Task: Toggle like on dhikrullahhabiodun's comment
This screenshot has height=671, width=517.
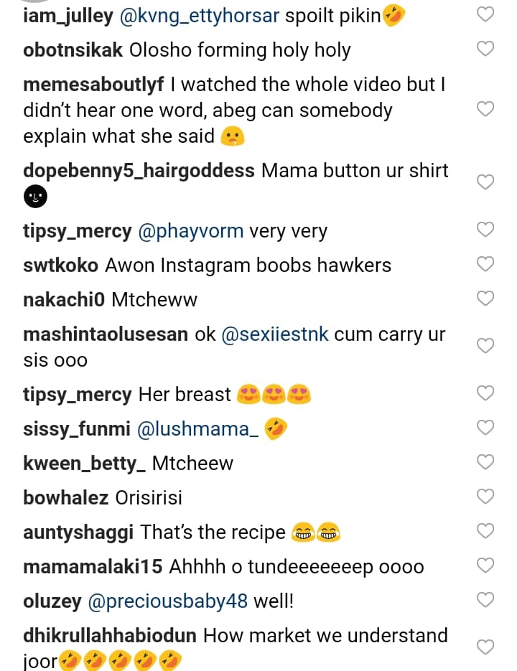Action: tap(486, 647)
